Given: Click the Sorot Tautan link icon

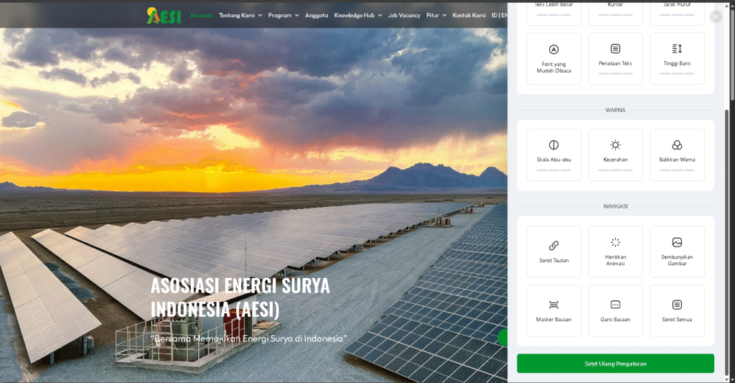Looking at the screenshot, I should coord(553,246).
